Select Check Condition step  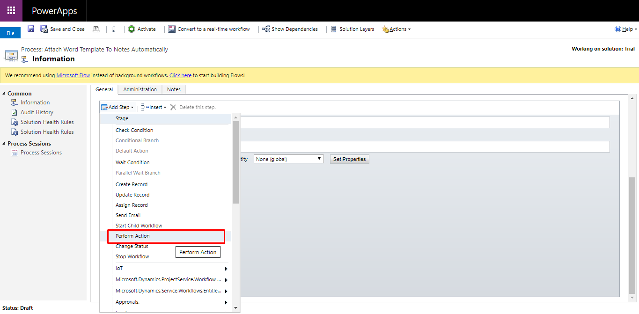(166, 130)
